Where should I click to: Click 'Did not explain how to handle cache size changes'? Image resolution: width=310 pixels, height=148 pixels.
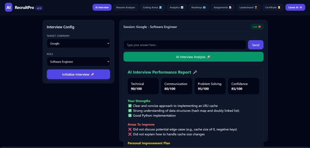(169, 134)
